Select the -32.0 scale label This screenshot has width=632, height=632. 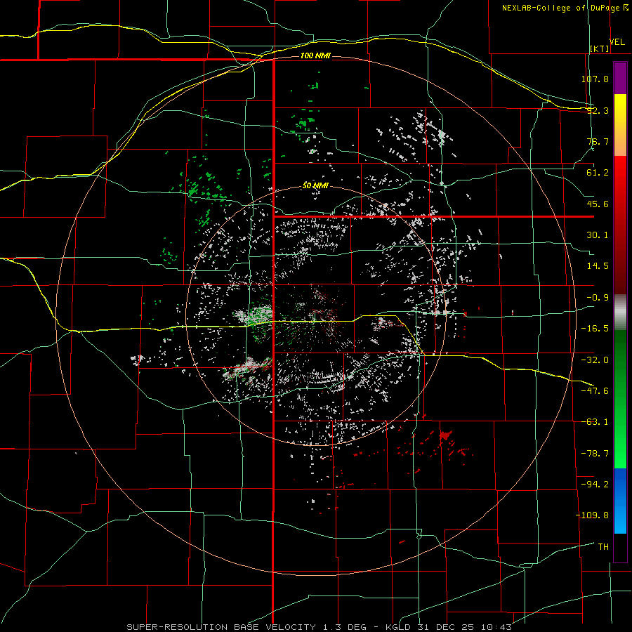[595, 360]
